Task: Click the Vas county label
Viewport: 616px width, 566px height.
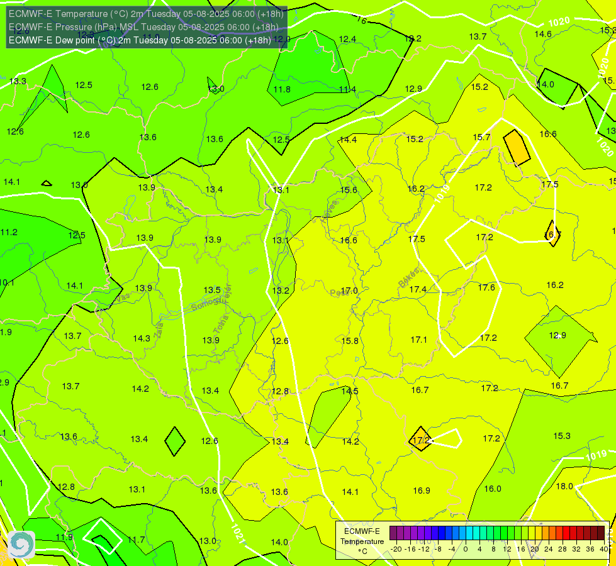Action: tap(123, 297)
